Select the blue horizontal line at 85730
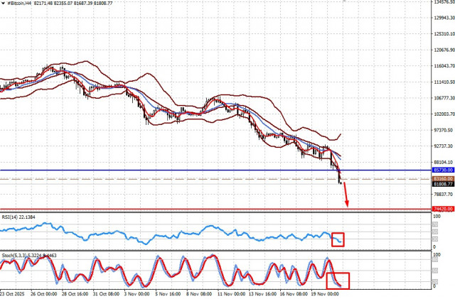 coord(215,170)
